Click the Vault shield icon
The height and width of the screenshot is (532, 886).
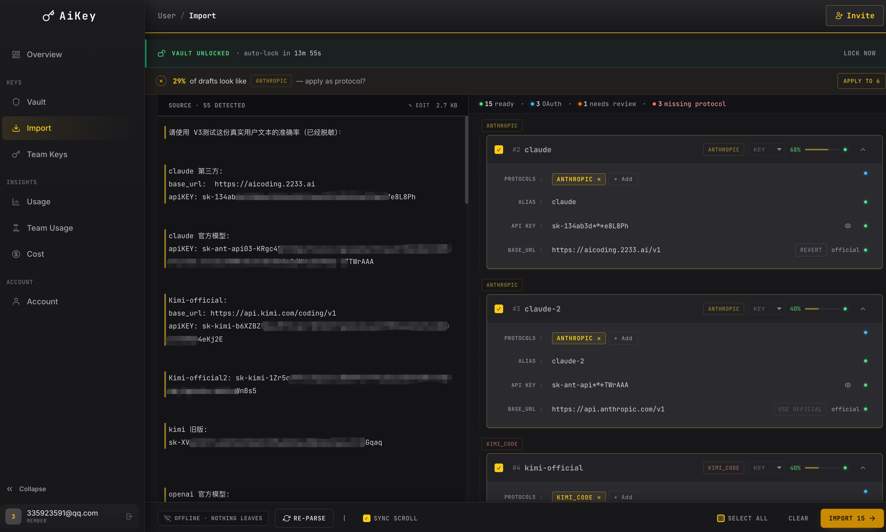[16, 102]
